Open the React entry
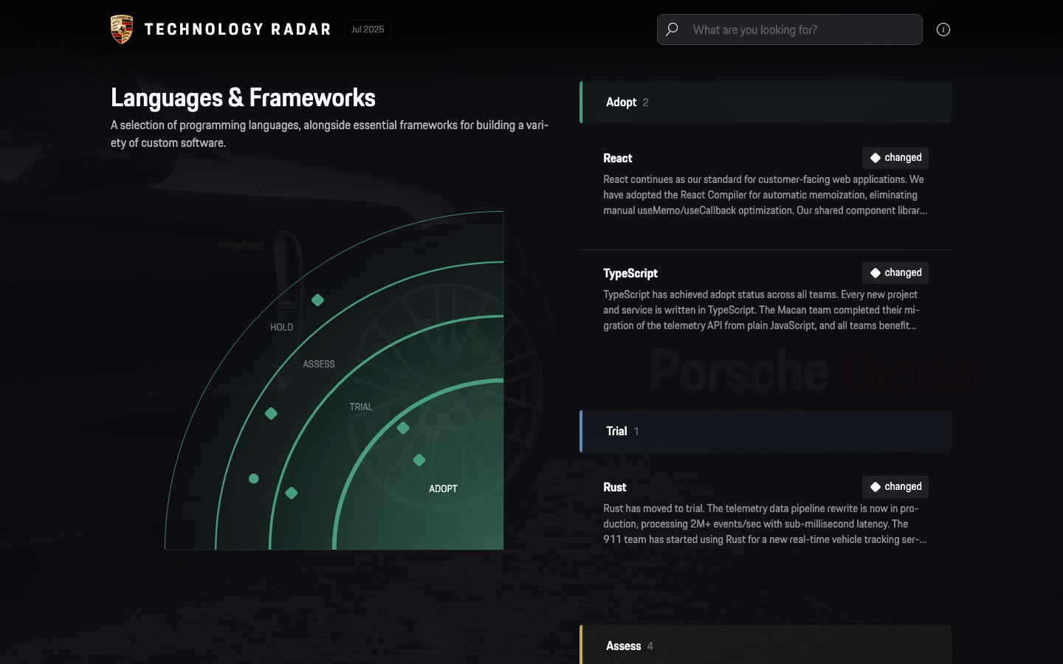 point(766,184)
